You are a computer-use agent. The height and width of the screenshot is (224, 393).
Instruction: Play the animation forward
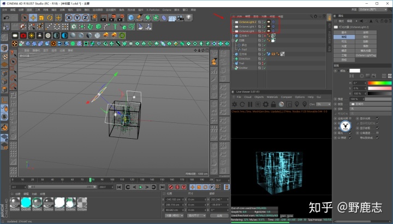pos(141,187)
